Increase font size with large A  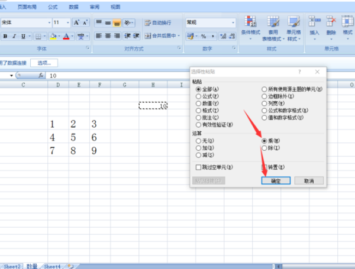pyautogui.click(x=76, y=22)
